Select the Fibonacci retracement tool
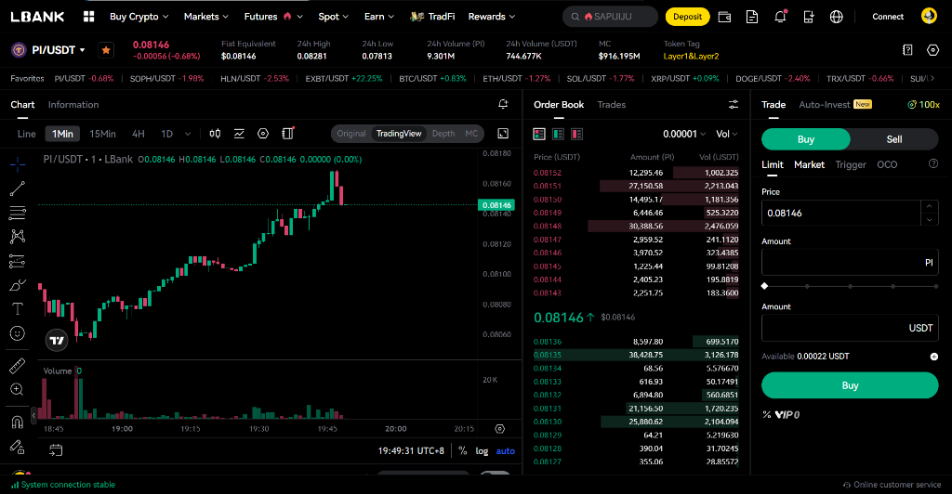The image size is (952, 494). 18,213
